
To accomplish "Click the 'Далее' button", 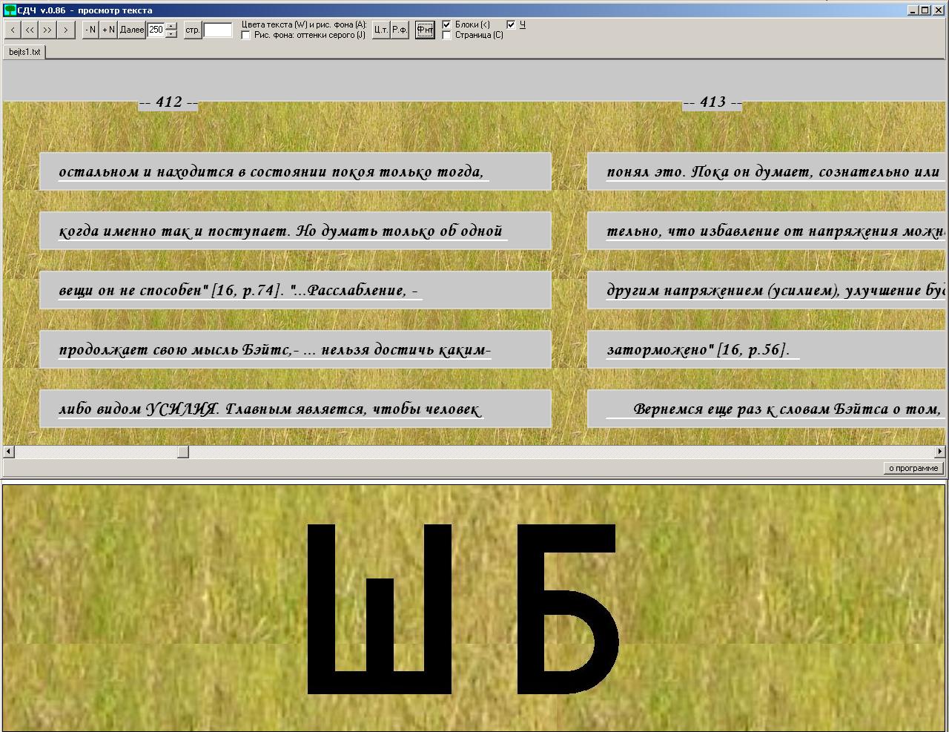I will [132, 30].
